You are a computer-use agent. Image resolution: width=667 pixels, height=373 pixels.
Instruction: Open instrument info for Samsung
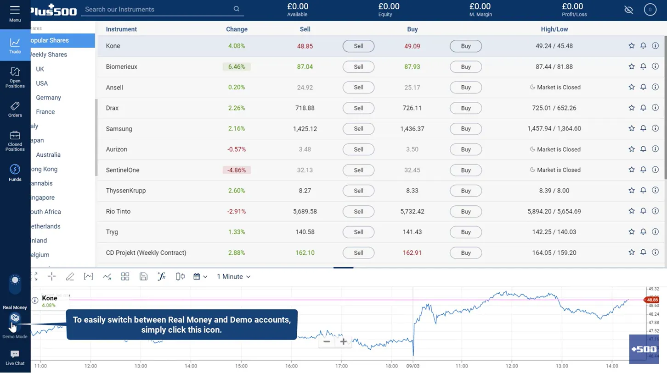[x=655, y=129]
